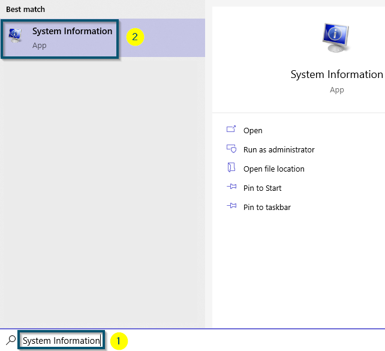Choose Run as administrator
Viewport: 385px width, 351px height.
(x=279, y=149)
